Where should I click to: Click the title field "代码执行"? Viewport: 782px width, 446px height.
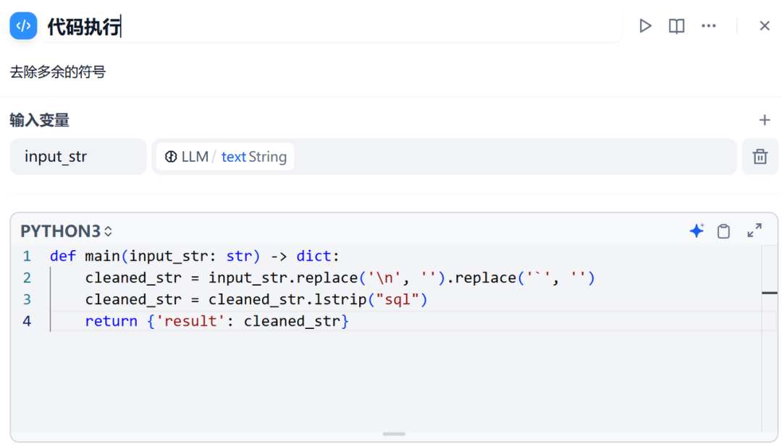(x=84, y=27)
